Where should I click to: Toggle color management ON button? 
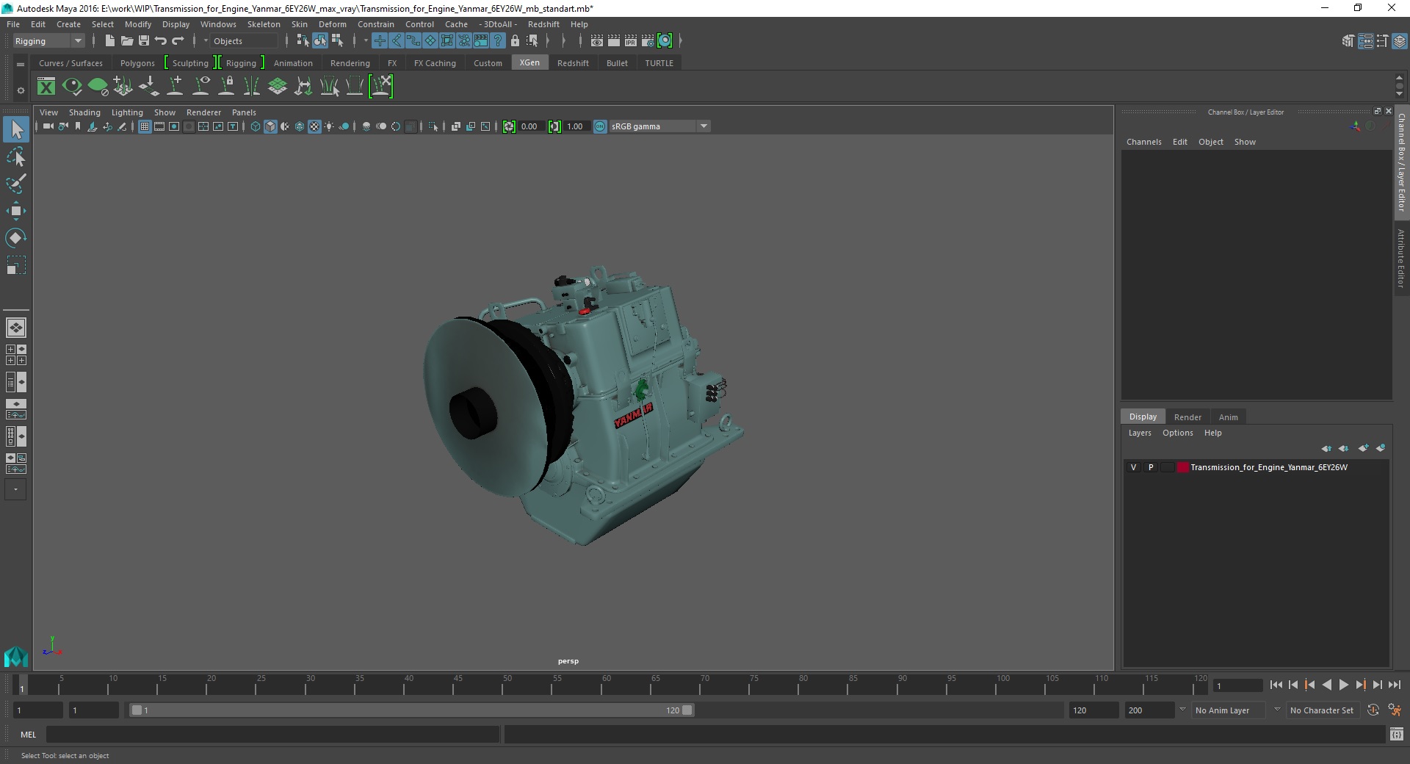click(x=600, y=126)
